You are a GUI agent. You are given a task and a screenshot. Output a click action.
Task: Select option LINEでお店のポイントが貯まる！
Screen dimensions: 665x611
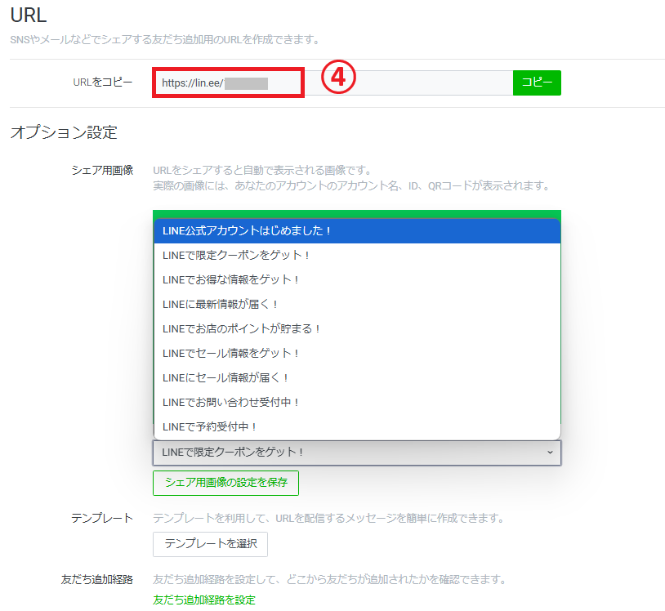tap(357, 329)
